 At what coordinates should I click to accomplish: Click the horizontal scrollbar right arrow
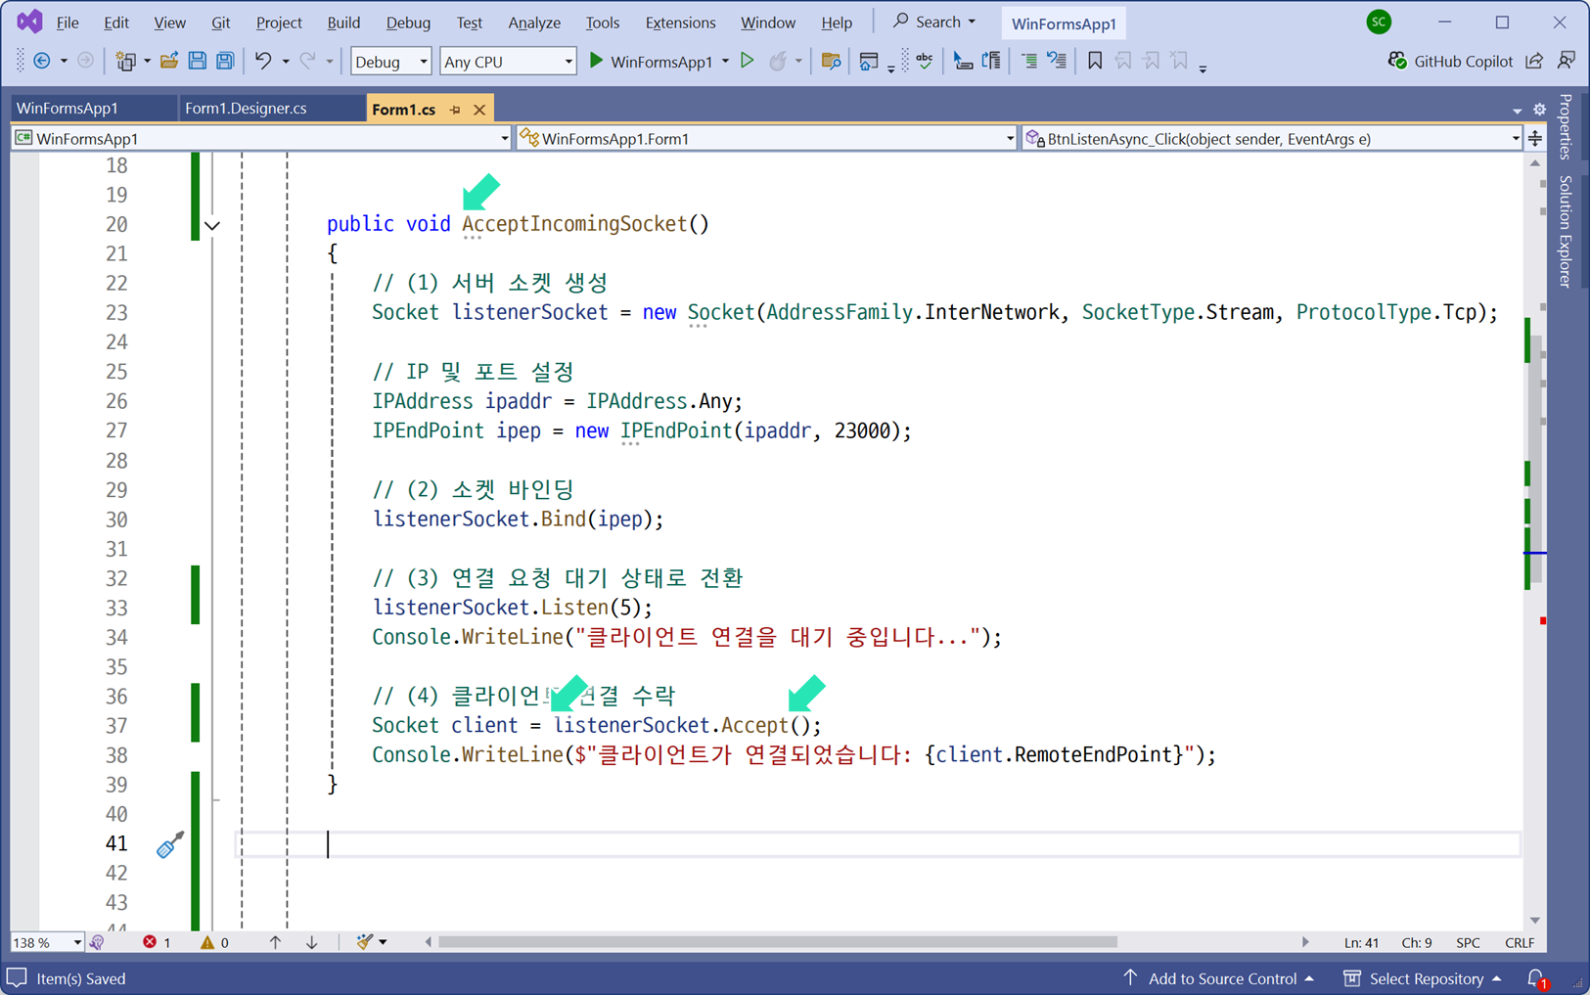(1305, 942)
